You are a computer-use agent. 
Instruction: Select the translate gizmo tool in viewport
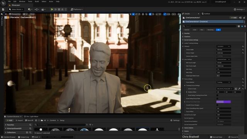134,14
